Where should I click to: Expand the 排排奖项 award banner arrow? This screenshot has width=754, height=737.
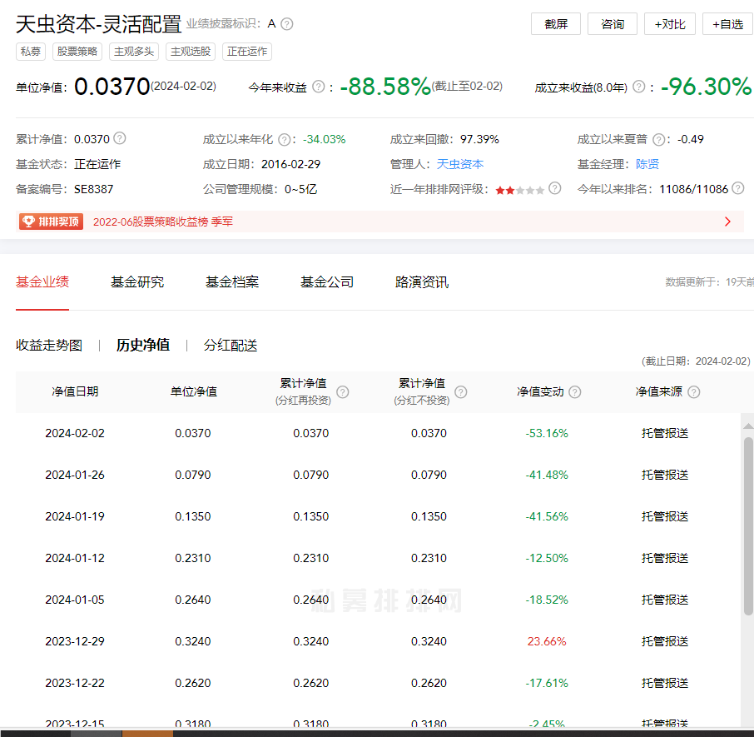pos(727,222)
